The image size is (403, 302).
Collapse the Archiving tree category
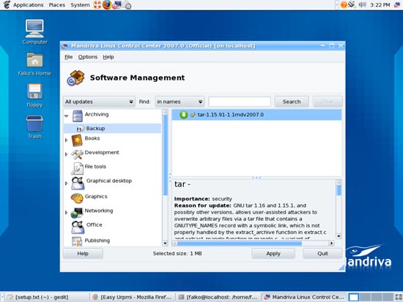coord(66,116)
